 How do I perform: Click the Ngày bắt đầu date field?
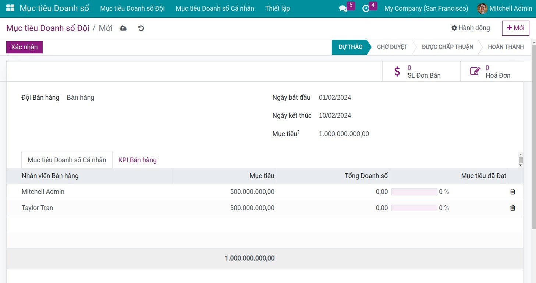pyautogui.click(x=335, y=98)
